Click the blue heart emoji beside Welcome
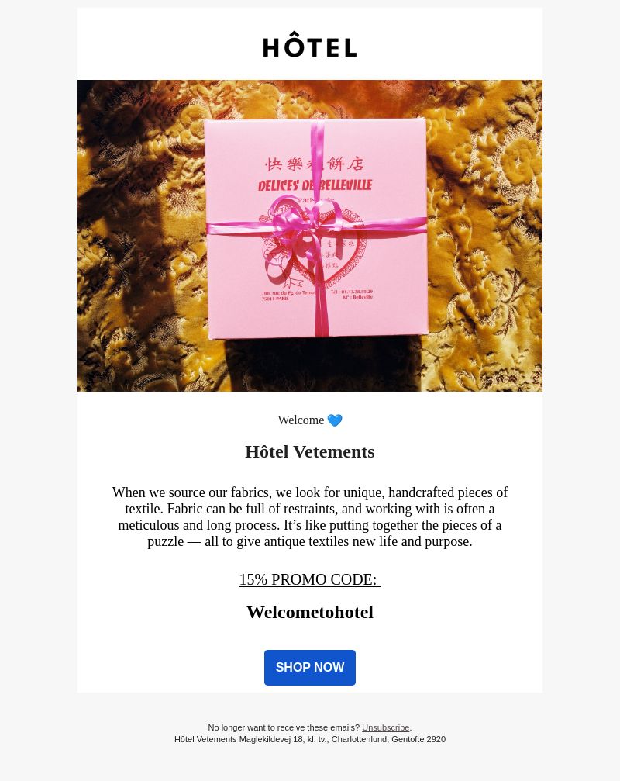The width and height of the screenshot is (620, 781). pyautogui.click(x=334, y=420)
